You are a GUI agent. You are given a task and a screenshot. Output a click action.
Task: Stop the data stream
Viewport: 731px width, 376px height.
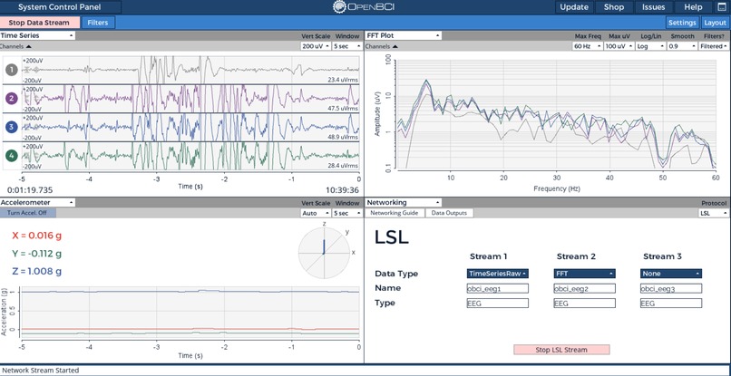pos(39,23)
